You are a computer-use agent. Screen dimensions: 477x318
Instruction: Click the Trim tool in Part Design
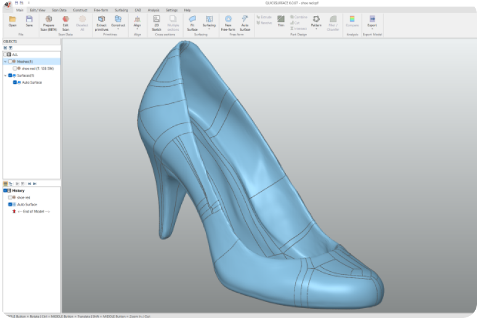[x=281, y=20]
